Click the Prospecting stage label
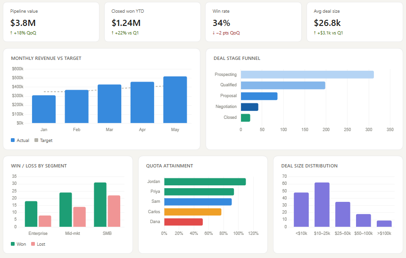The height and width of the screenshot is (258, 406). [x=225, y=75]
